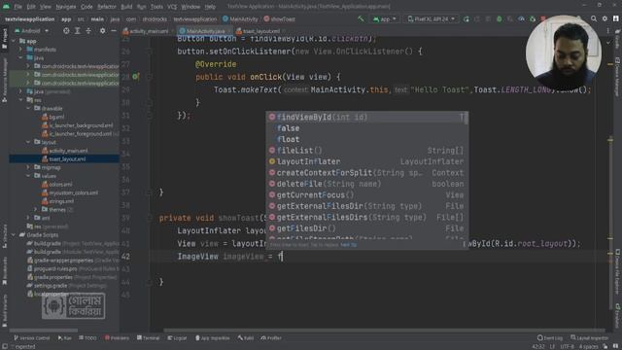The height and width of the screenshot is (350, 622).
Task: Collapse the Gradle Scripts node
Action: (x=14, y=235)
